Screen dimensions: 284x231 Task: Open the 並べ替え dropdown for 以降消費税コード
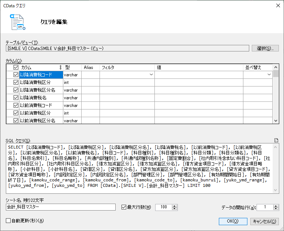[x=269, y=74]
